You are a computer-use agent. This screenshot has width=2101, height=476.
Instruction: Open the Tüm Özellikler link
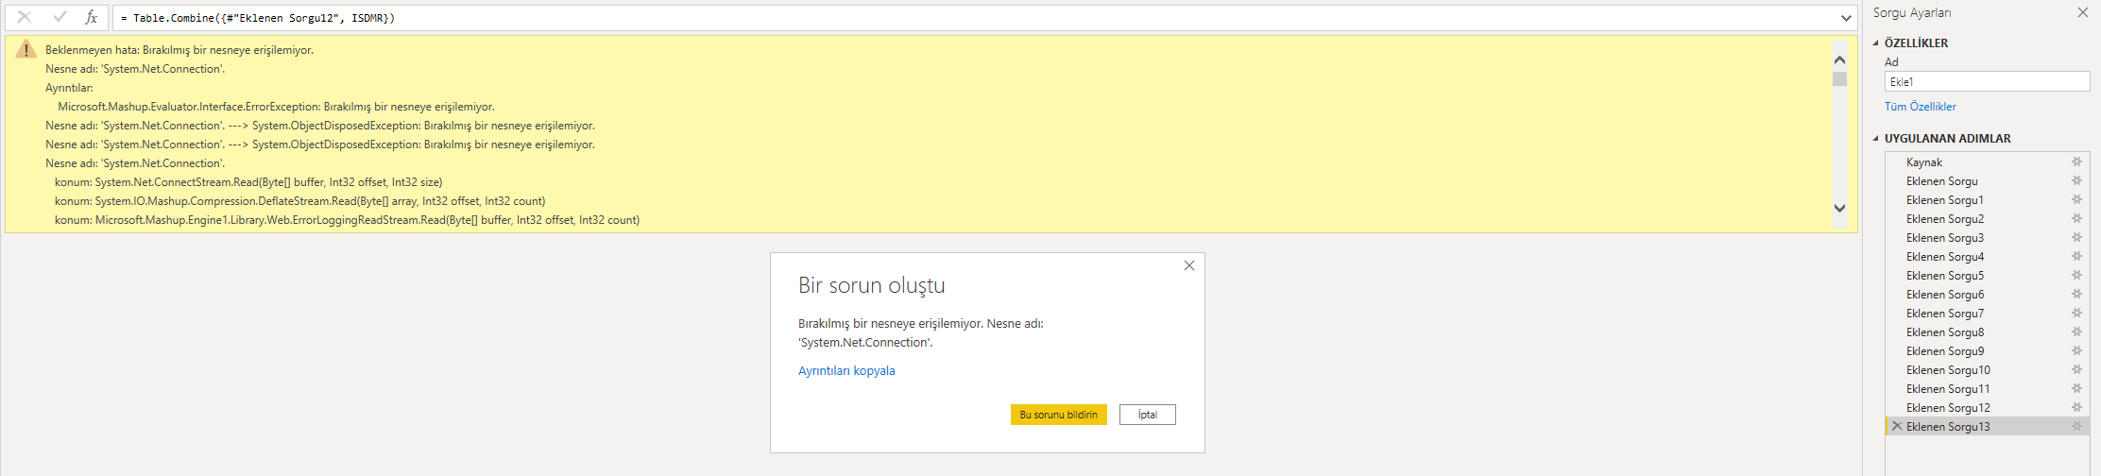(x=1920, y=107)
